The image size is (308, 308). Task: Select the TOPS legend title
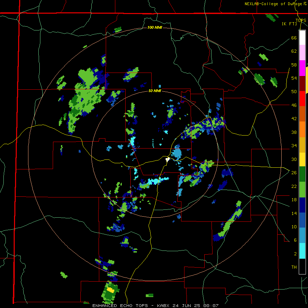point(301,21)
